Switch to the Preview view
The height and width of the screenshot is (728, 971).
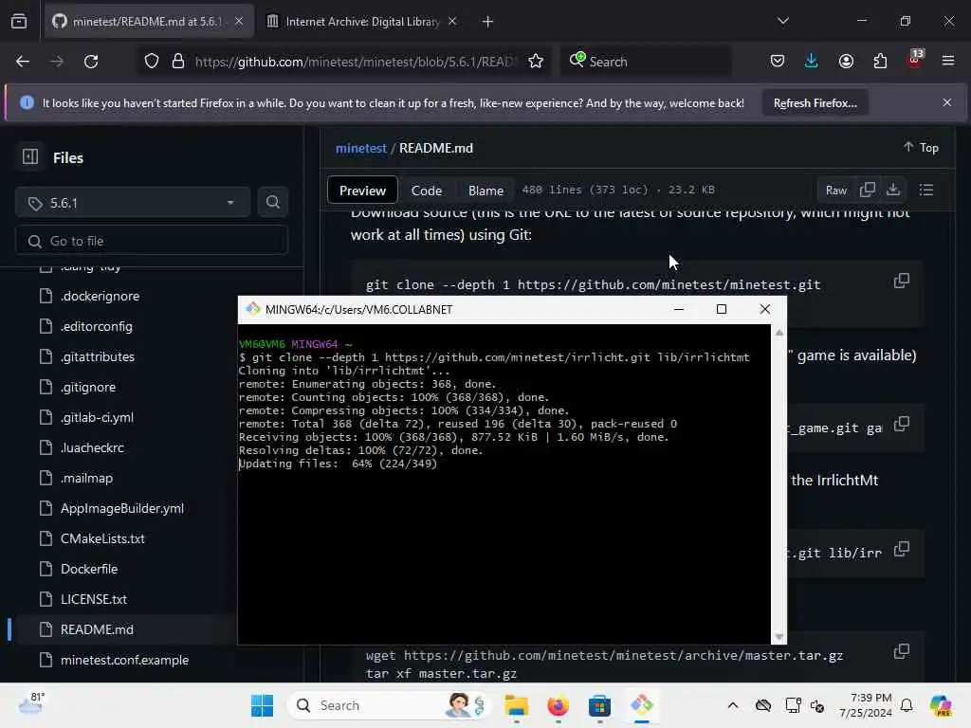362,191
